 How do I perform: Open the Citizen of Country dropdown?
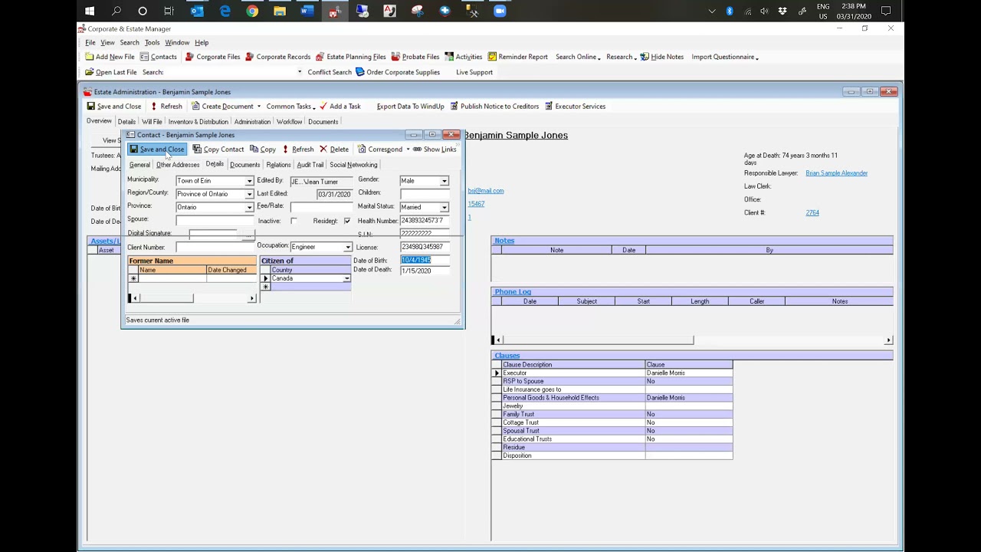[x=346, y=278]
